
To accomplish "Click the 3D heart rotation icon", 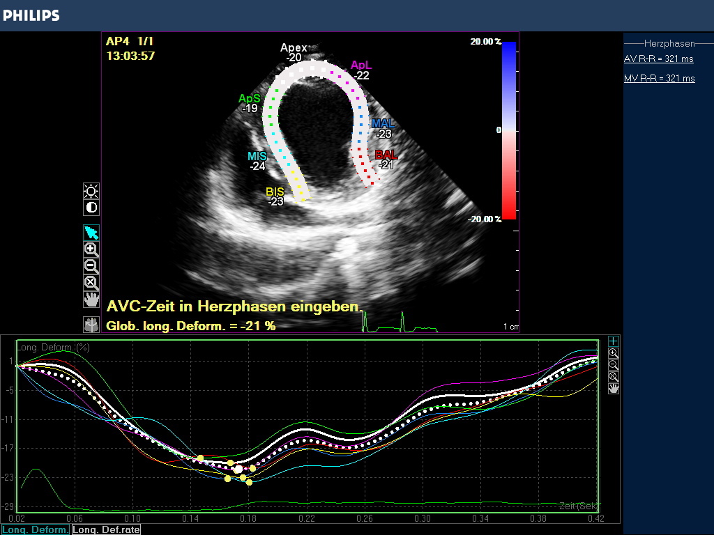I will point(91,324).
